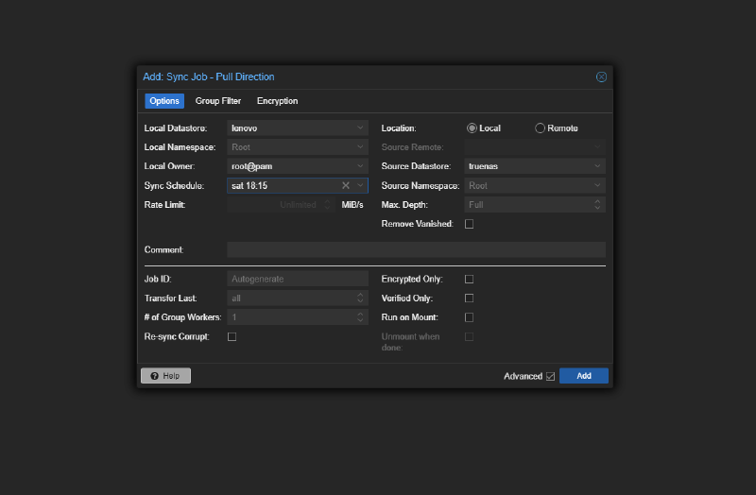Enable the Run on Mount checkbox
The width and height of the screenshot is (756, 495).
pyautogui.click(x=469, y=317)
